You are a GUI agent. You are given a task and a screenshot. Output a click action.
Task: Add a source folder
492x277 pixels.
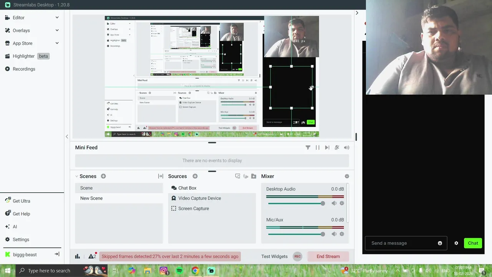[x=254, y=176]
